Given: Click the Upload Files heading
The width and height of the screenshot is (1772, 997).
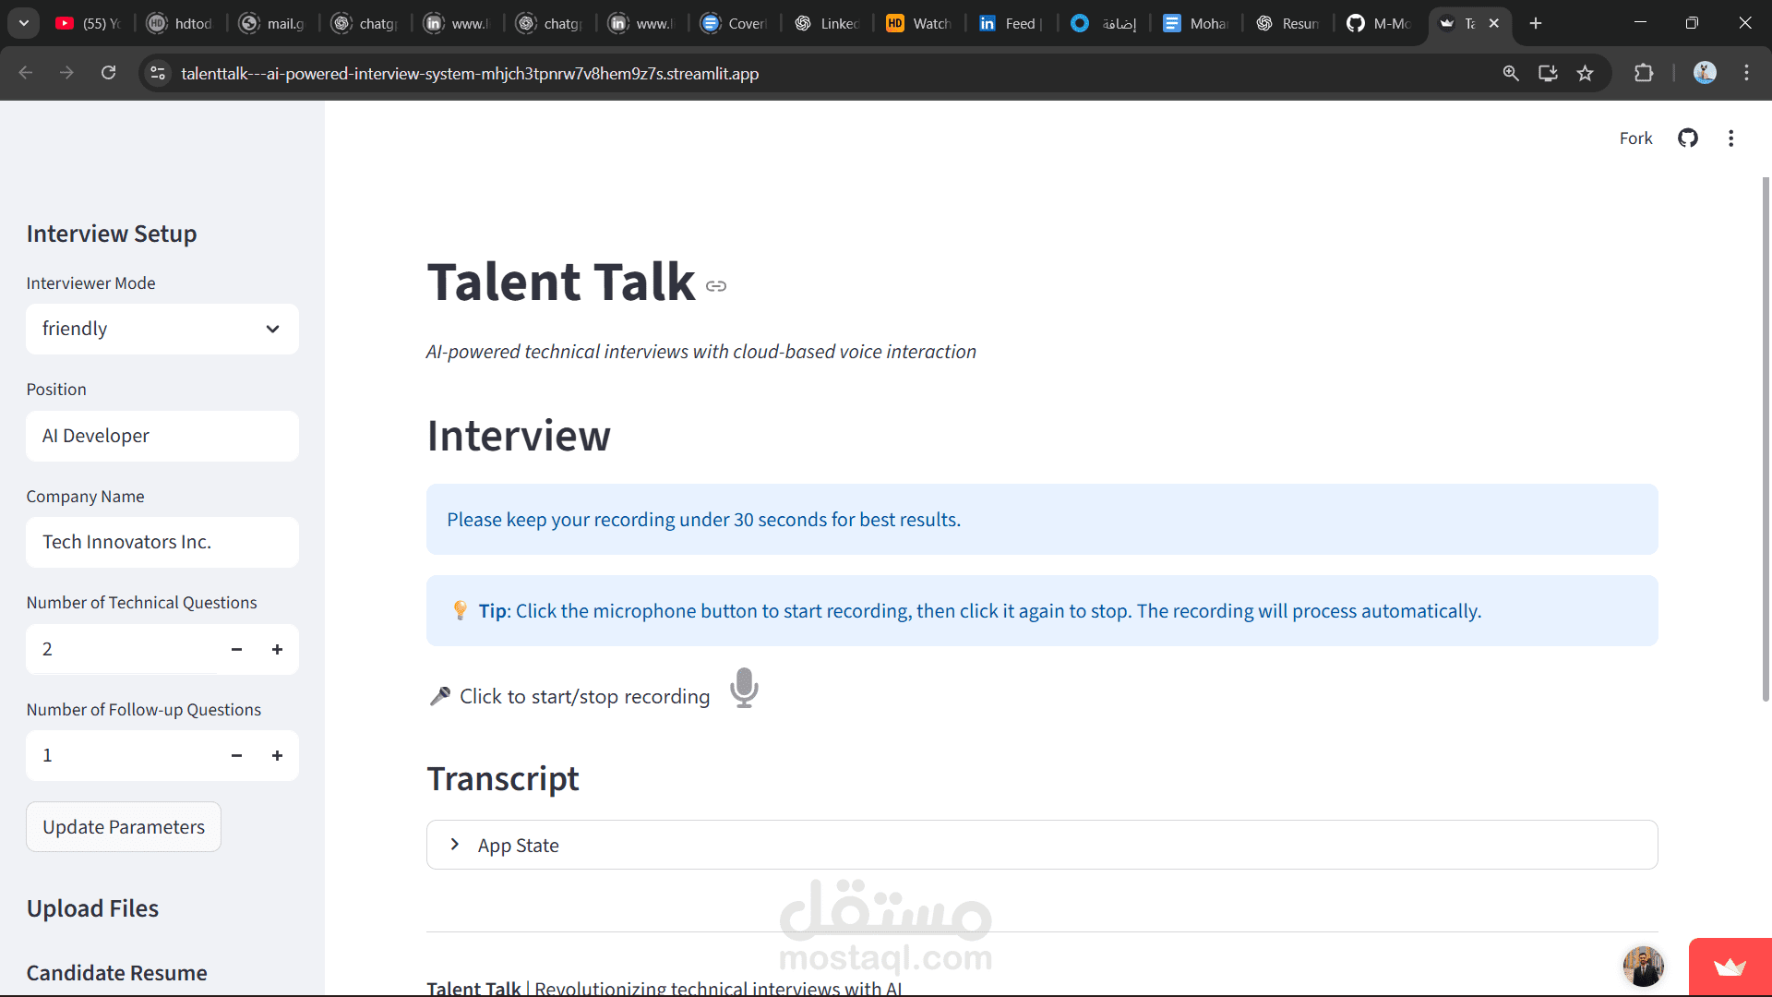Looking at the screenshot, I should (x=92, y=909).
